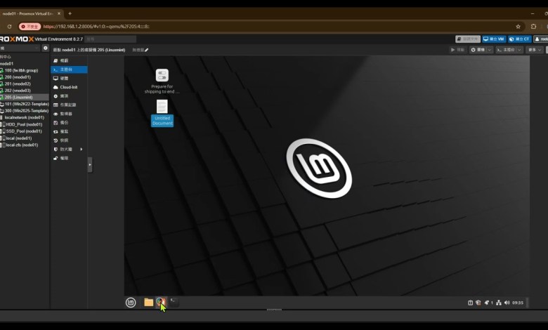Open the Console (主控台) tab in VM menu
The image size is (548, 330).
[x=69, y=70]
